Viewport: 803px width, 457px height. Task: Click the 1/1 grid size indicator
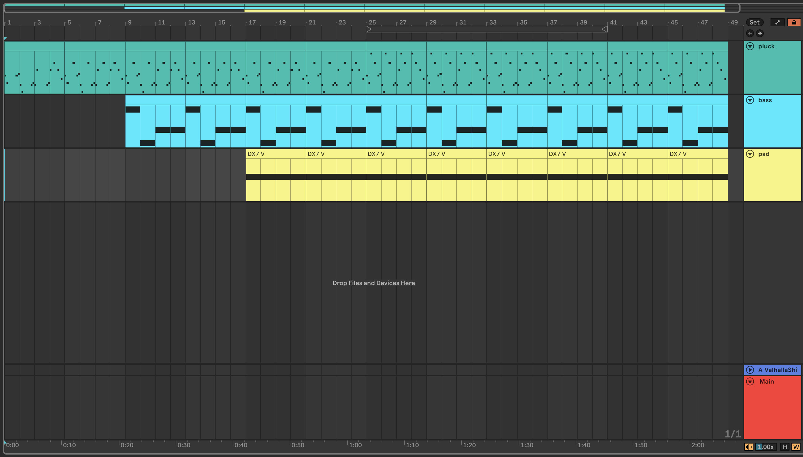tap(732, 434)
